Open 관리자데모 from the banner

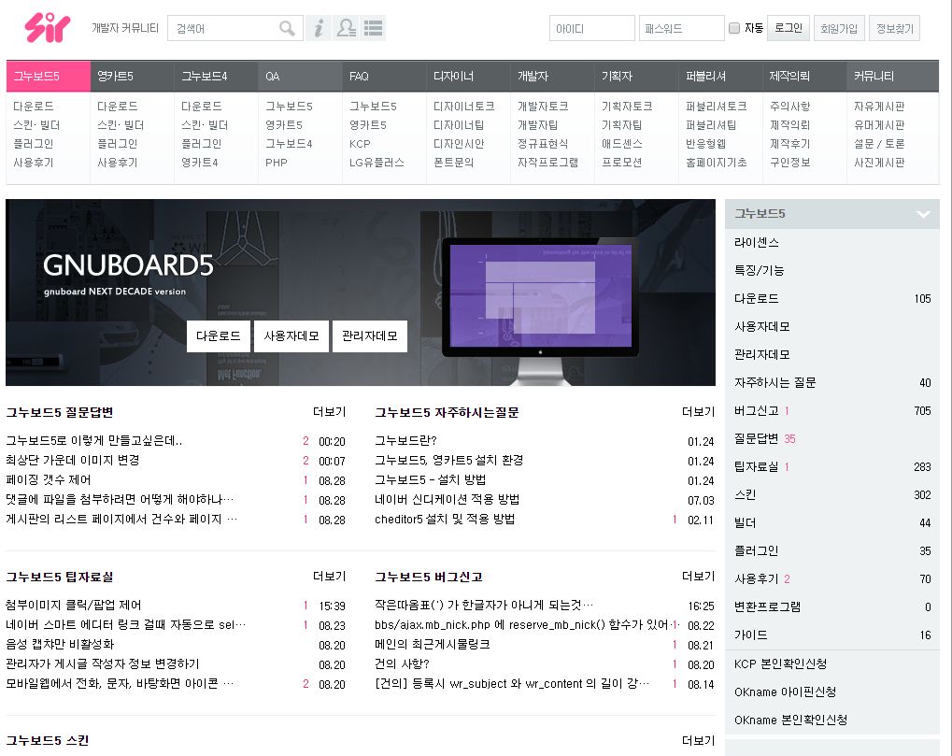point(369,336)
